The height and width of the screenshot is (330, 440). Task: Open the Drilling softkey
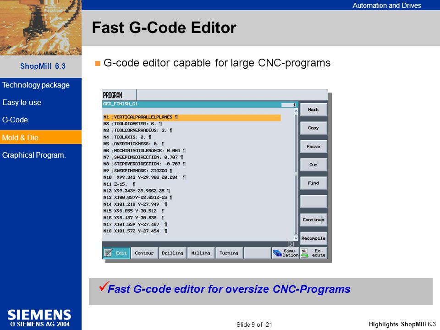pos(173,253)
